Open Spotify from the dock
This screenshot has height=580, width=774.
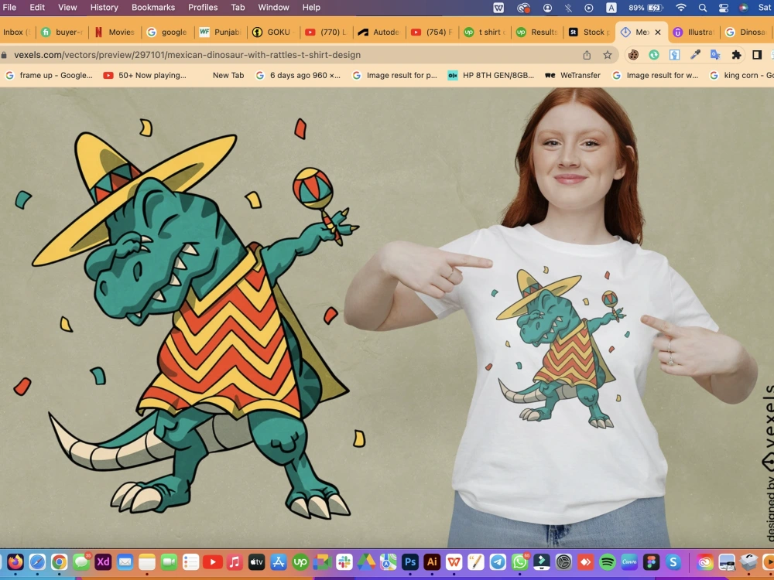click(x=607, y=561)
